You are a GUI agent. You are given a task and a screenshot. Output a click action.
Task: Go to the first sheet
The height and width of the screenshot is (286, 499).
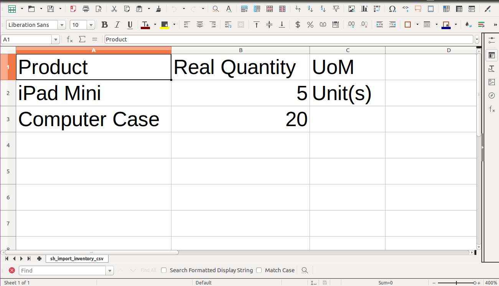click(7, 259)
